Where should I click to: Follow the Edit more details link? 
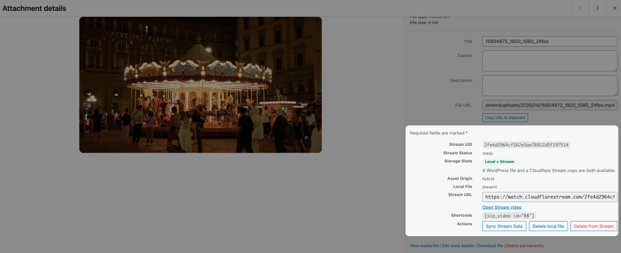(458, 246)
